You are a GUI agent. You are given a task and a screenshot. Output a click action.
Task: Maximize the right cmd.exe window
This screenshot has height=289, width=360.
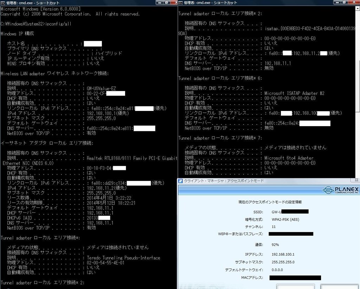[x=344, y=2]
